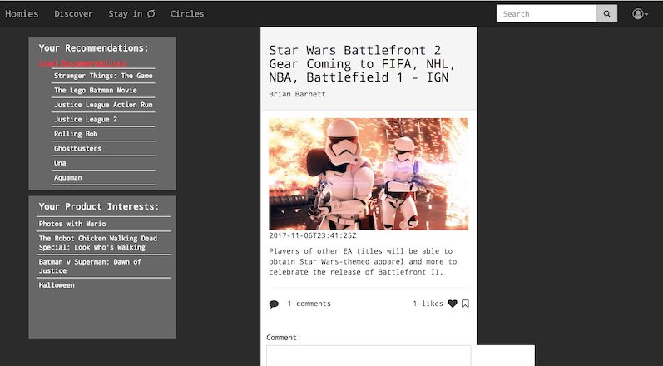Open the user profile avatar dropdown
The height and width of the screenshot is (366, 663).
point(640,14)
